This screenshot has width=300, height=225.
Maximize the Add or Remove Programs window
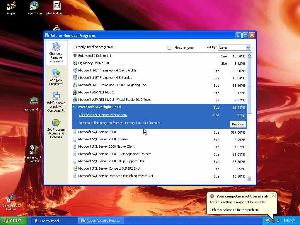tap(245, 35)
